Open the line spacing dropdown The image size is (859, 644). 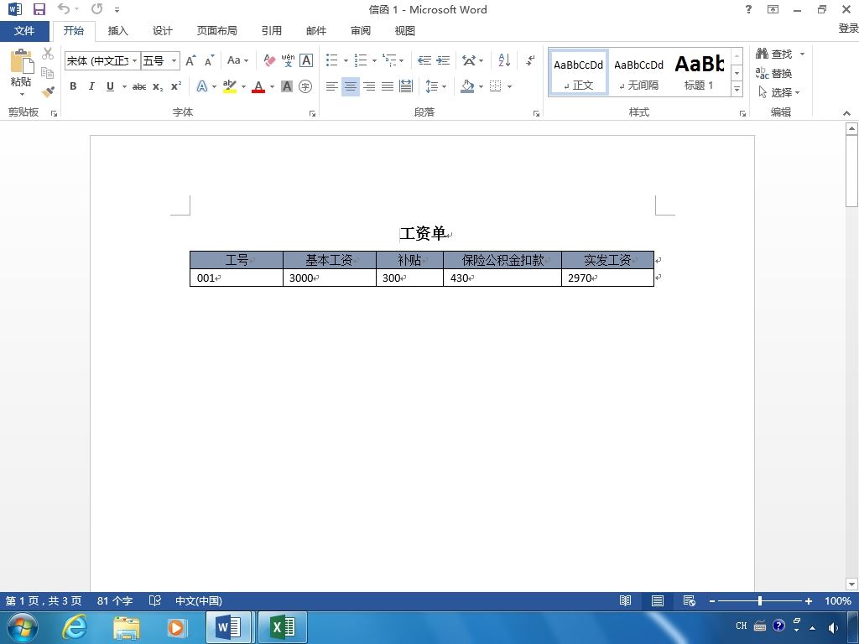pos(436,86)
